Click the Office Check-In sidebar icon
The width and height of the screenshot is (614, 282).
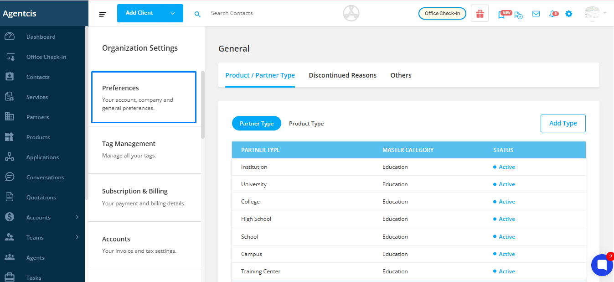[x=10, y=57]
